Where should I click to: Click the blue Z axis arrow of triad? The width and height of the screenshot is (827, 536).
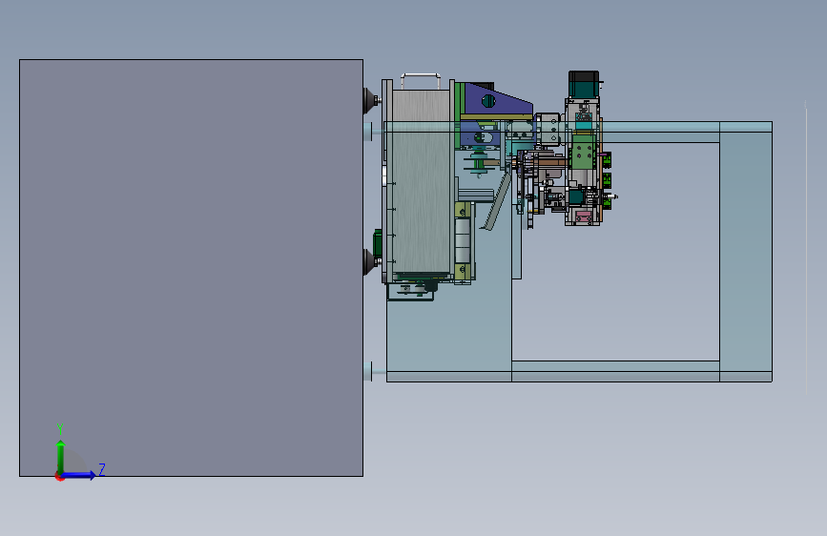click(x=79, y=475)
